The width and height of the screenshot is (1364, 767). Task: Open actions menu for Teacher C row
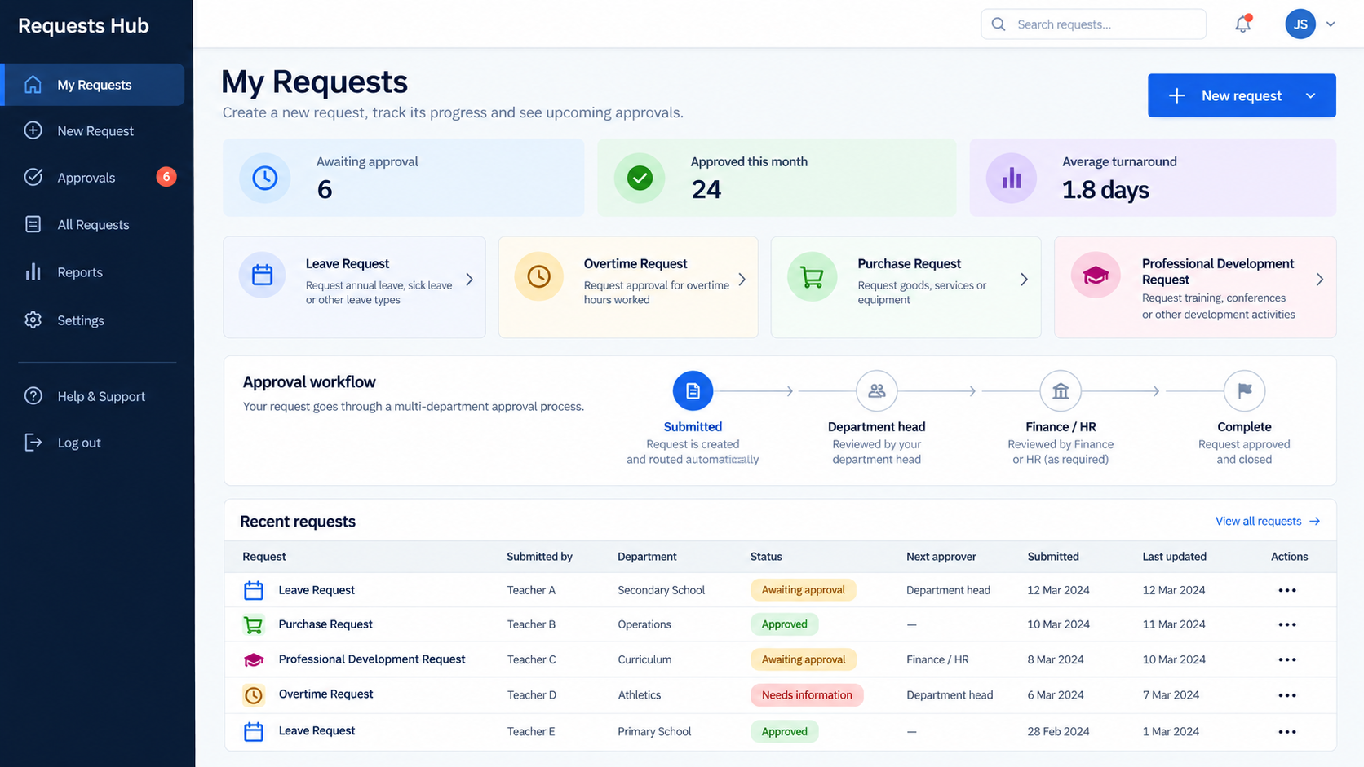click(1287, 659)
